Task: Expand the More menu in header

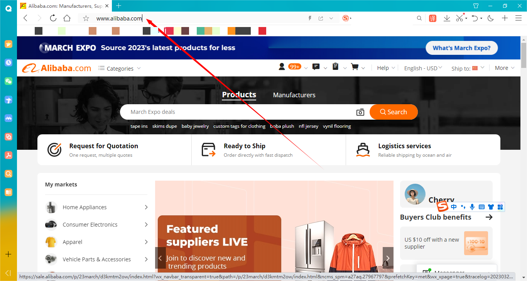Action: 505,68
